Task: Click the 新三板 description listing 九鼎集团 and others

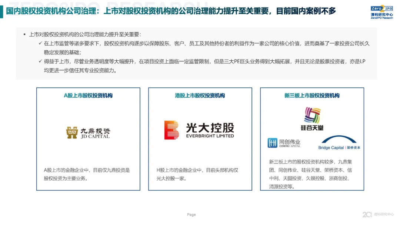Action: pyautogui.click(x=312, y=174)
